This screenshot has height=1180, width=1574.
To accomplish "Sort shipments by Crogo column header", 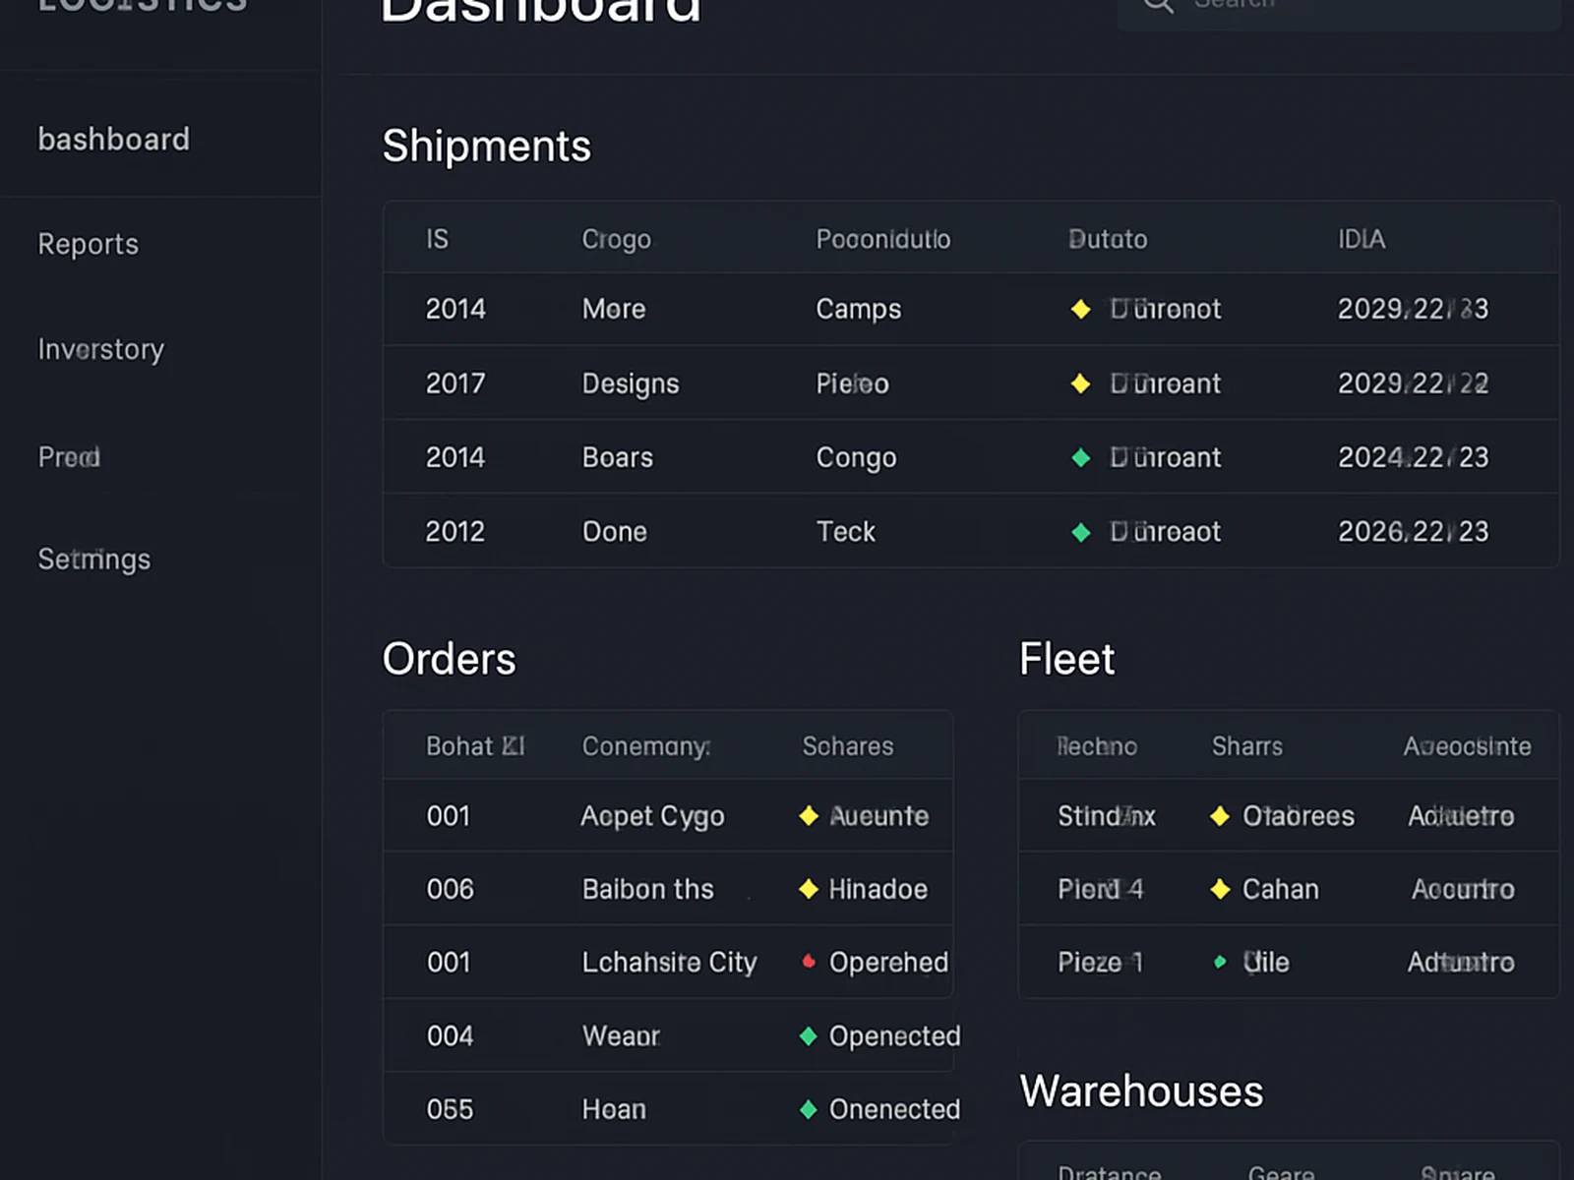I will pos(616,239).
